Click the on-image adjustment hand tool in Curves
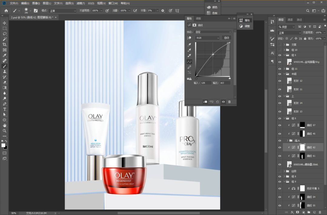This screenshot has width=327, height=215. 189,38
